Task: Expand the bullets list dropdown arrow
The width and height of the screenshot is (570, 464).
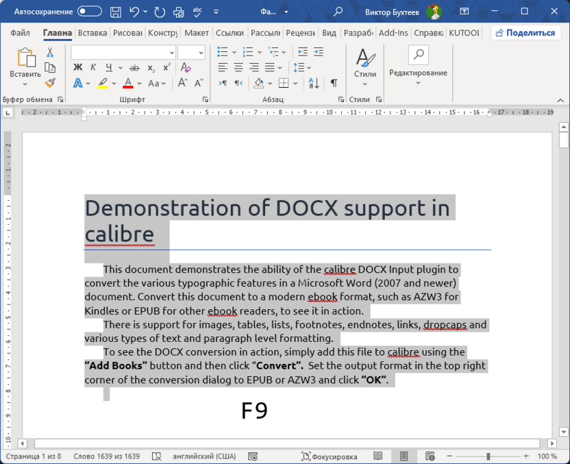Action: [x=234, y=51]
